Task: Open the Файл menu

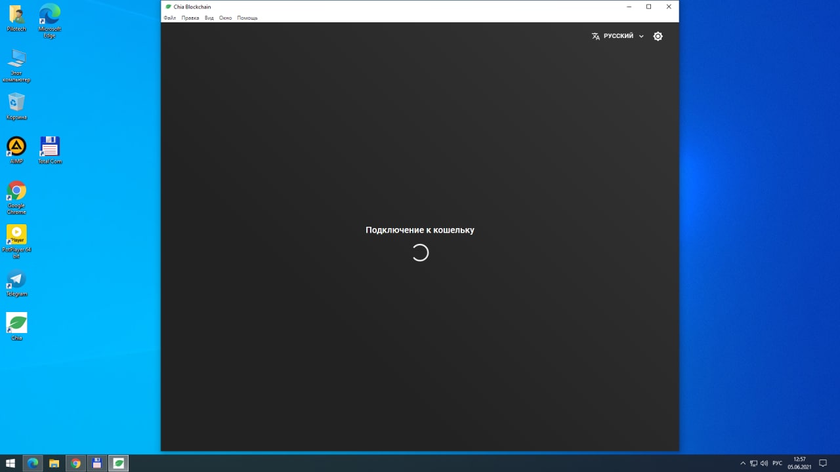Action: [169, 18]
